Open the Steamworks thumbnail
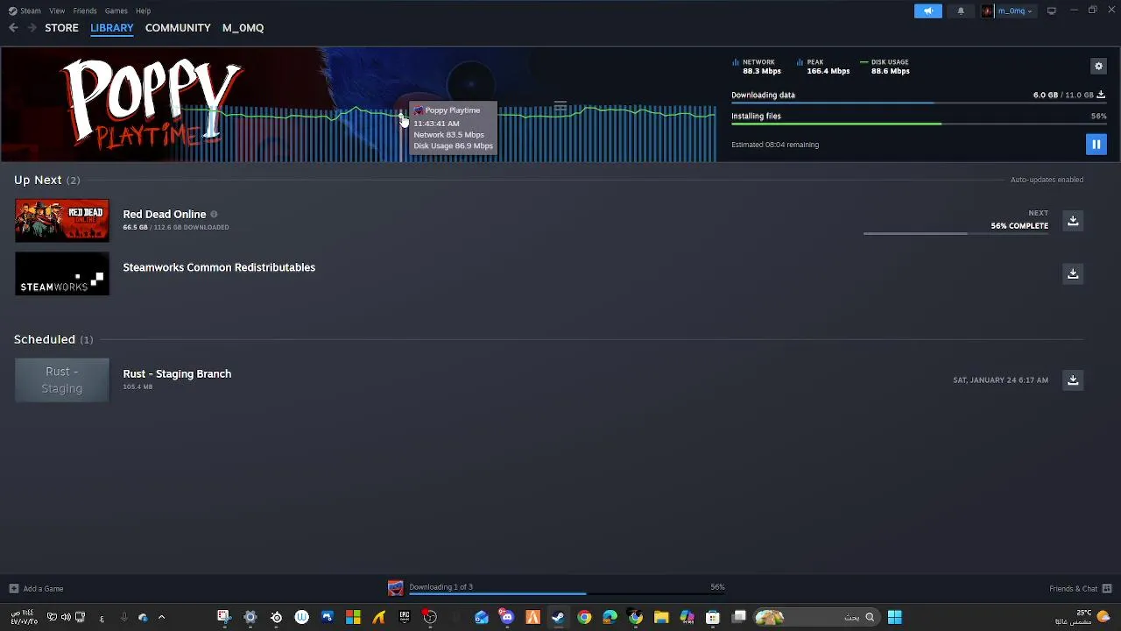 coord(62,274)
